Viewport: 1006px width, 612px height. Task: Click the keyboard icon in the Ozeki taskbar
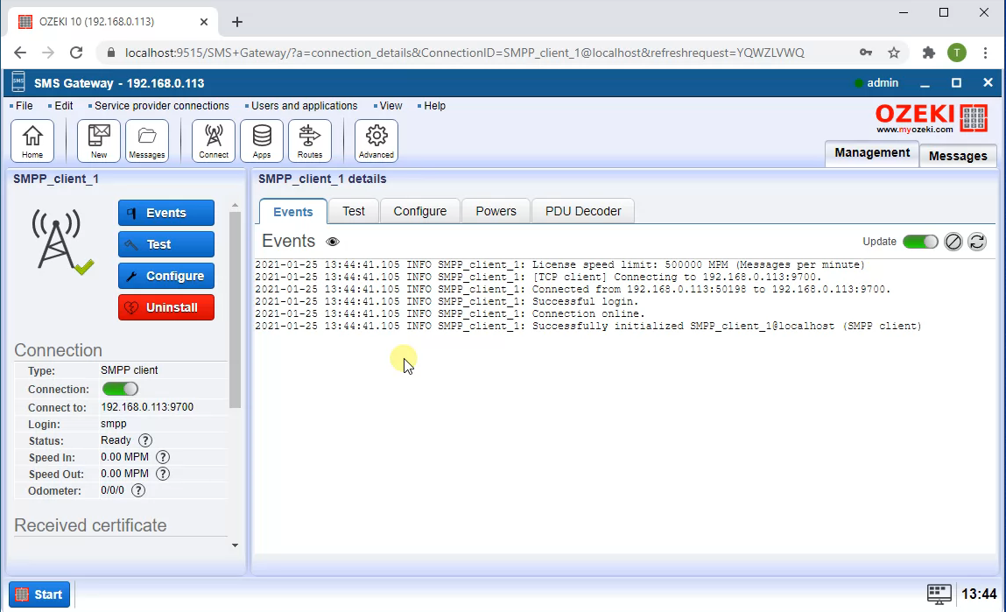[x=939, y=594]
